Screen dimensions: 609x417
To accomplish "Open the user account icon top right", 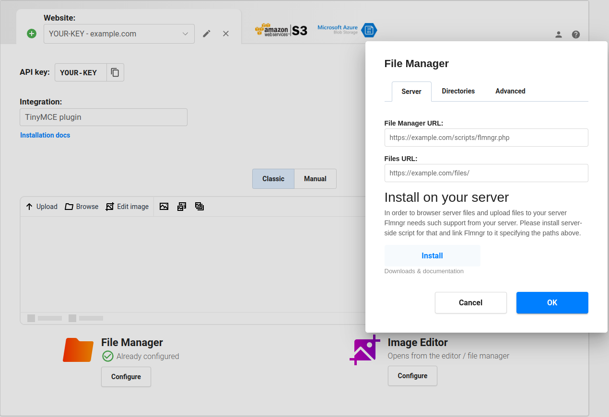I will tap(558, 35).
